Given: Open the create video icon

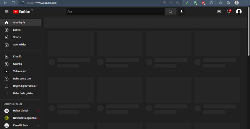Looking at the screenshot, I should click(219, 11).
